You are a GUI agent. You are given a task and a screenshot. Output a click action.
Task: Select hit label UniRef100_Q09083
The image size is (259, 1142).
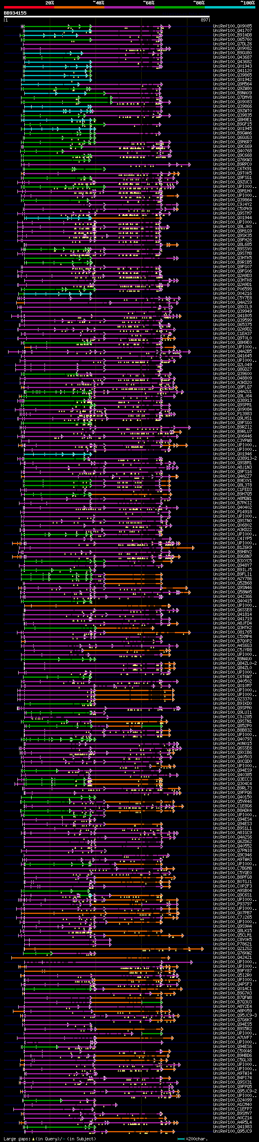point(232,102)
